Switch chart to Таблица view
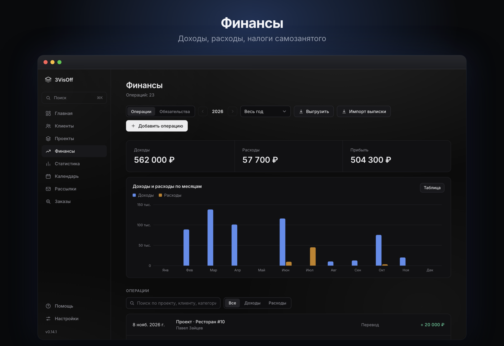The image size is (504, 346). click(x=432, y=188)
